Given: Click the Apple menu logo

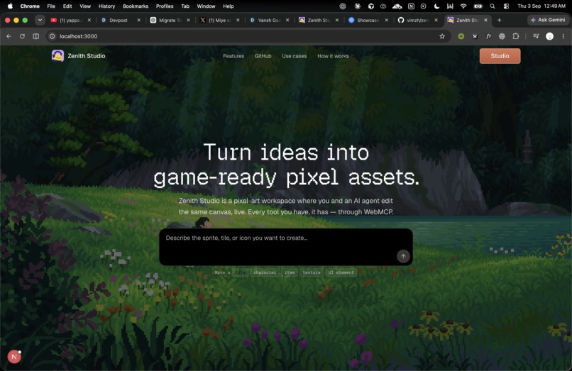Looking at the screenshot, I should pyautogui.click(x=10, y=6).
